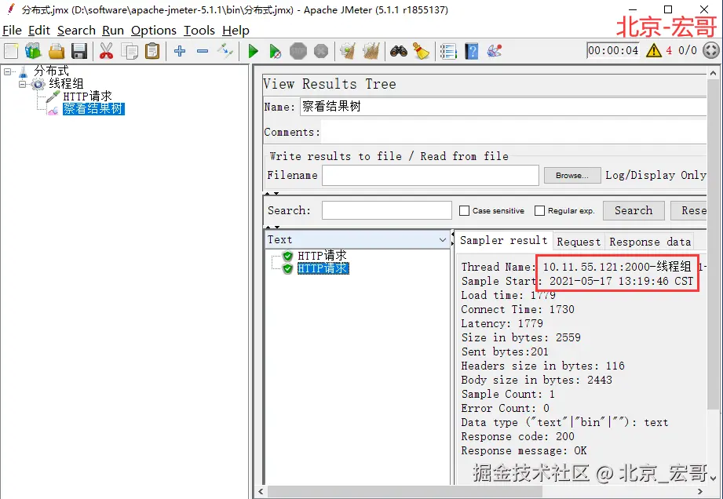Open the Edit menu
The width and height of the screenshot is (723, 499).
point(38,31)
